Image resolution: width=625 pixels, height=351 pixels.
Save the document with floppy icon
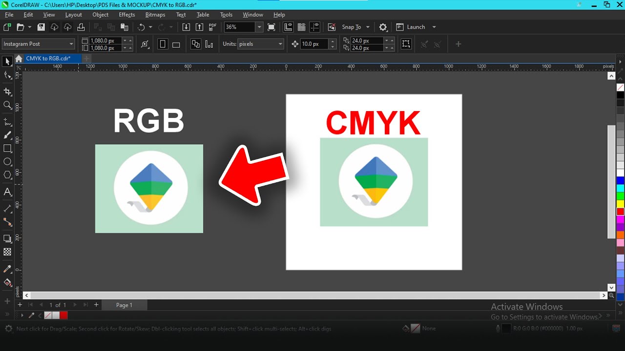(x=41, y=27)
